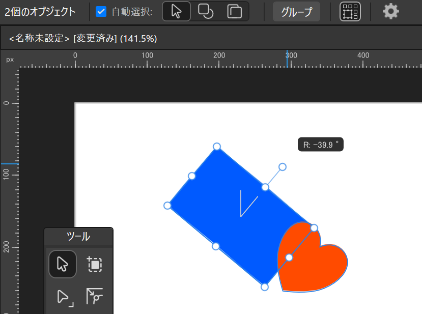Click the upper-left edge midpoint handle
Viewport: 422px width, 314px height.
[192, 176]
